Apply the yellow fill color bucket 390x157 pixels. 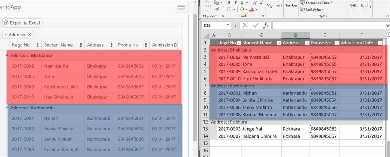tap(242, 9)
